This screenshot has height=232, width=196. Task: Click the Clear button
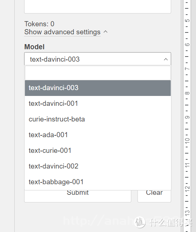pos(154,196)
